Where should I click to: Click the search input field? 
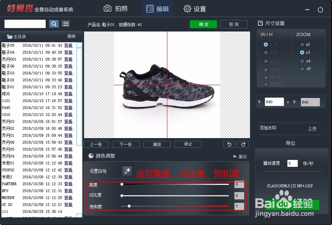[25, 24]
